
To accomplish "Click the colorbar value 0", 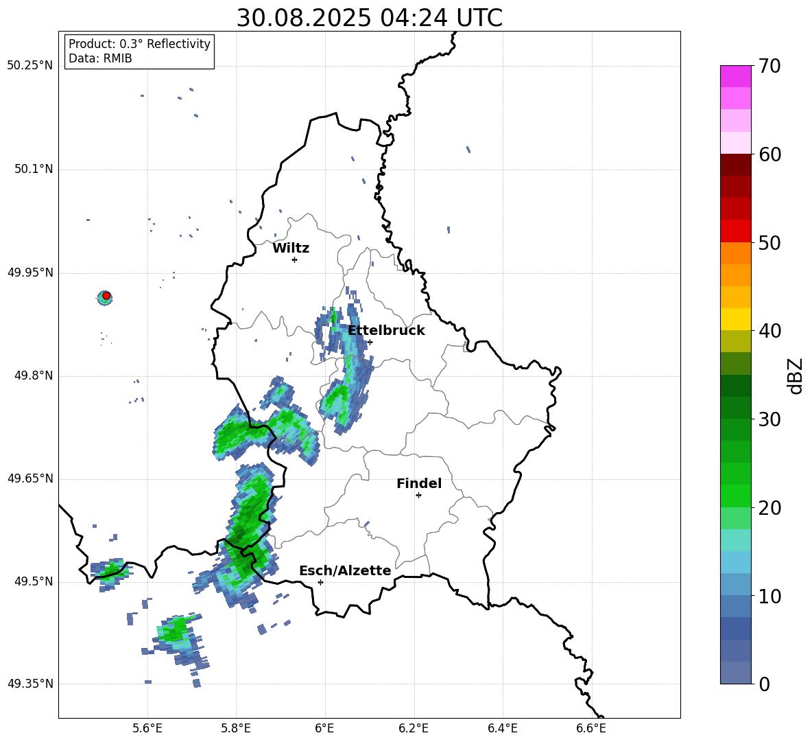I will 765,684.
